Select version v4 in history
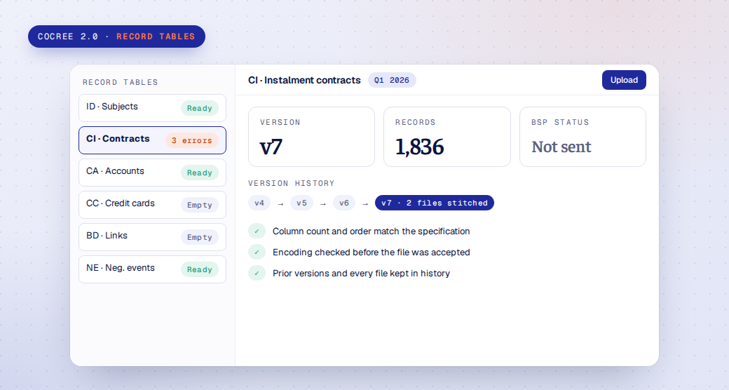Screen dimensions: 729x390 [x=259, y=203]
